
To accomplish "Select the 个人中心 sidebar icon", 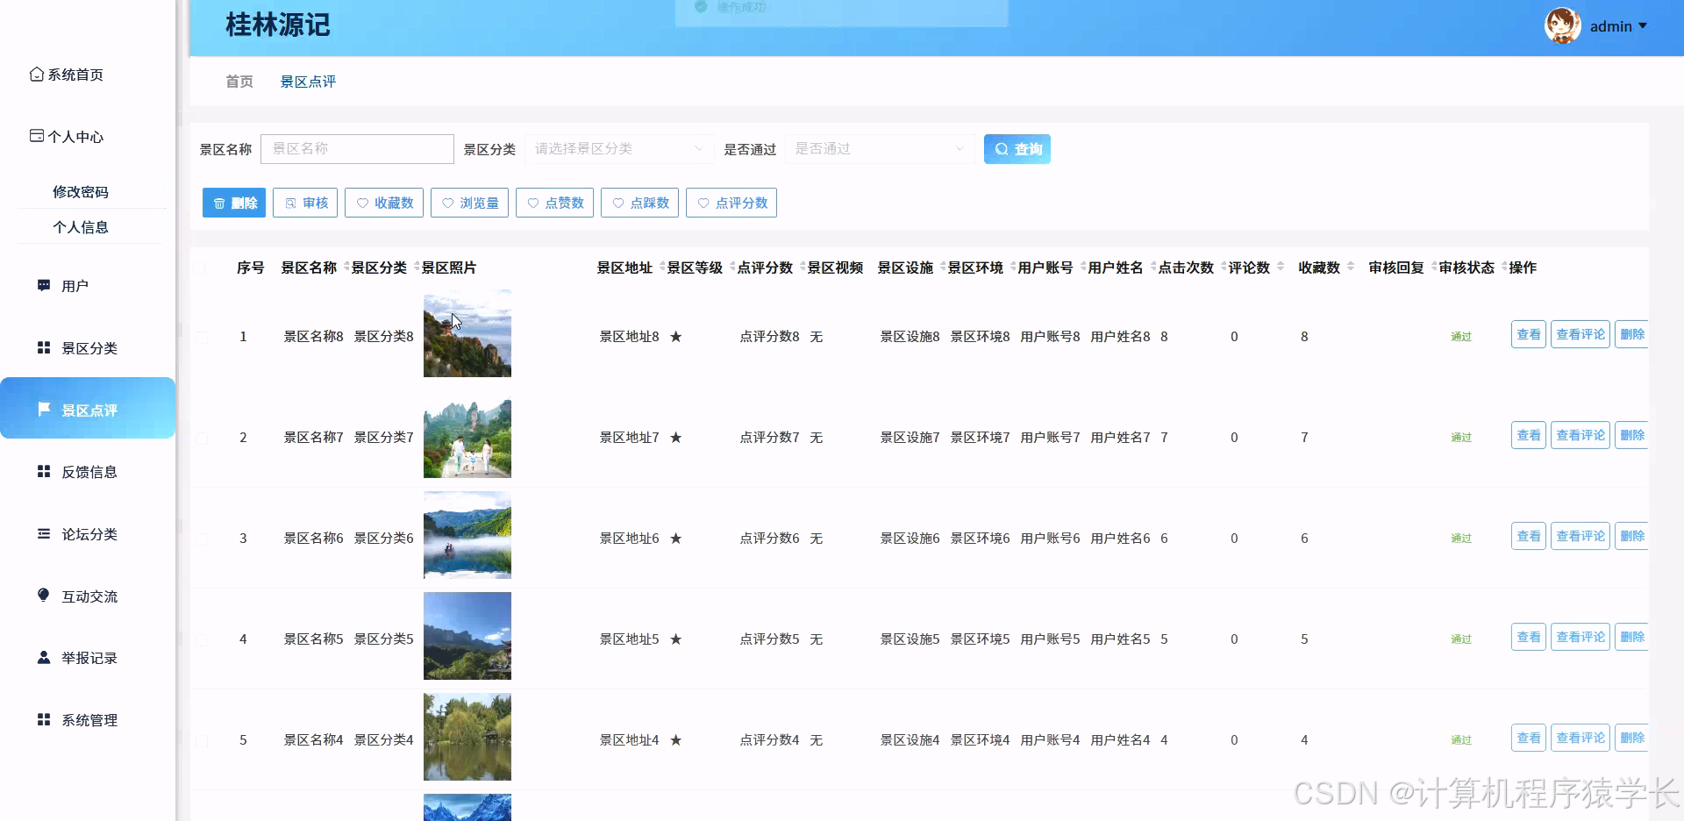I will 36,136.
